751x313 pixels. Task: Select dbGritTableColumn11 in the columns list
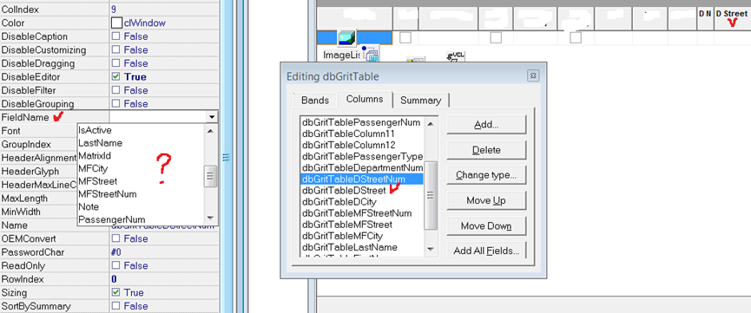(362, 134)
